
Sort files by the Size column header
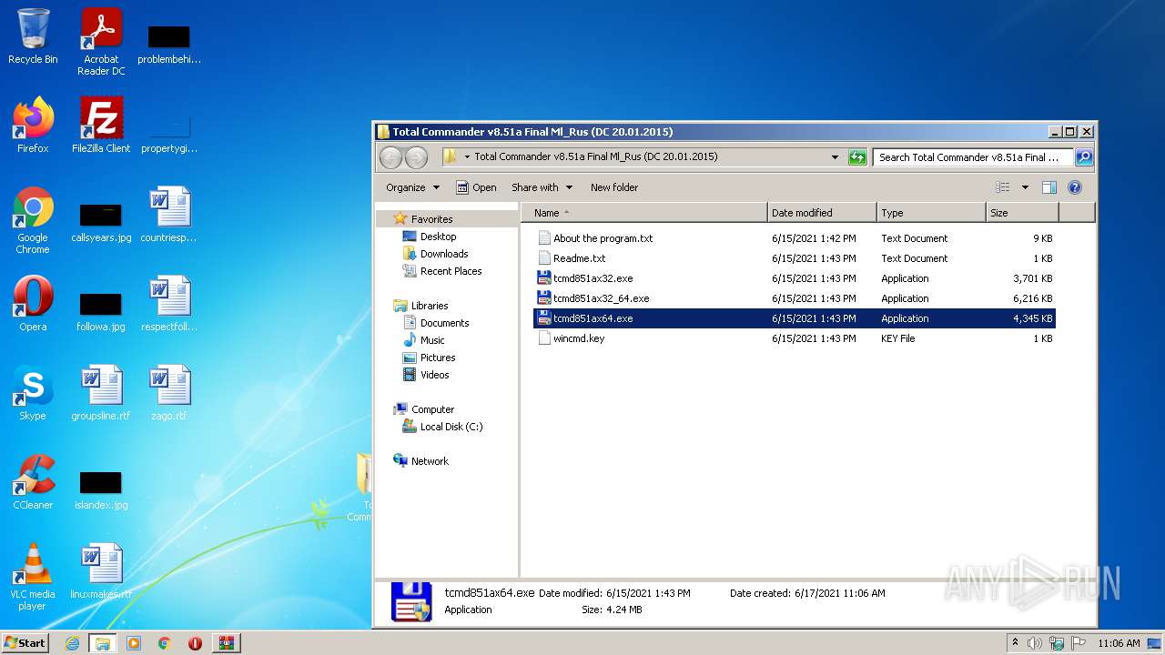(x=1023, y=213)
